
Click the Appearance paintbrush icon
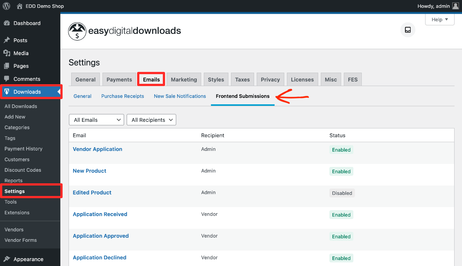tap(7, 259)
